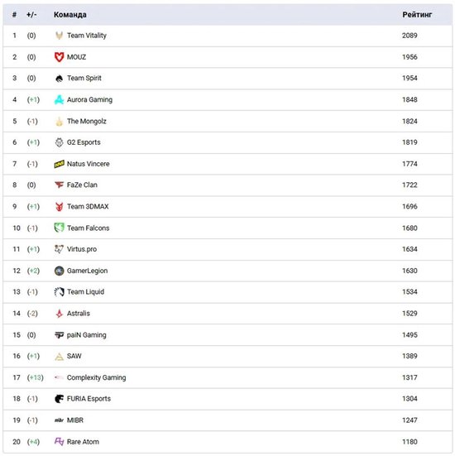Screen dimensions: 455x456
Task: Open The Mongolz team link
Action: tap(87, 122)
